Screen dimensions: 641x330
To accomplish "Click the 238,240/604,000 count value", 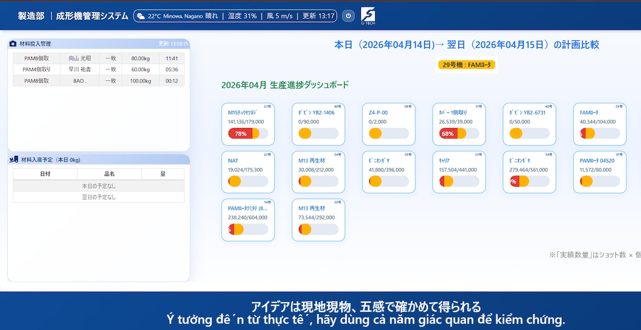I will 247,218.
